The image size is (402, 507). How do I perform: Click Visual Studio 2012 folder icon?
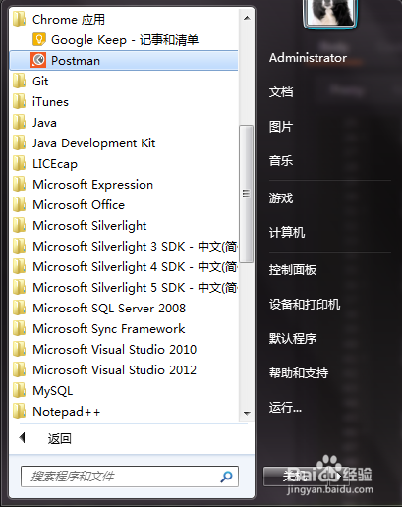(20, 369)
